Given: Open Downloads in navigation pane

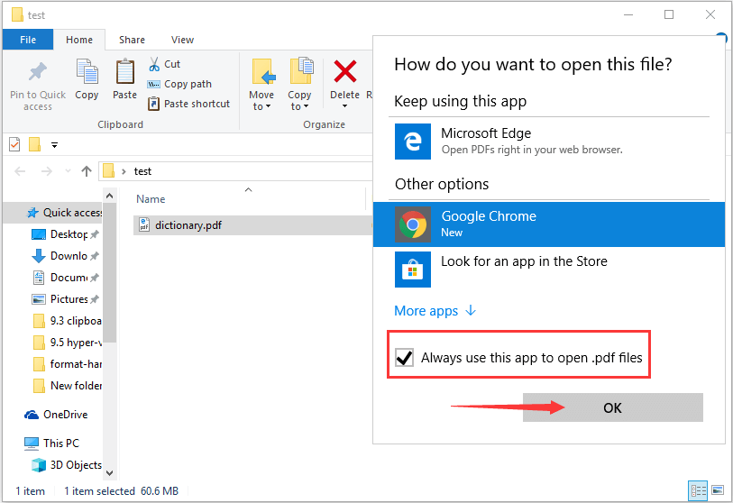Looking at the screenshot, I should click(x=64, y=256).
